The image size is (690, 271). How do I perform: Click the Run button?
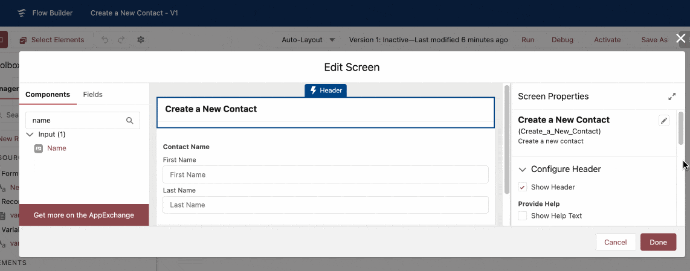[x=527, y=40]
